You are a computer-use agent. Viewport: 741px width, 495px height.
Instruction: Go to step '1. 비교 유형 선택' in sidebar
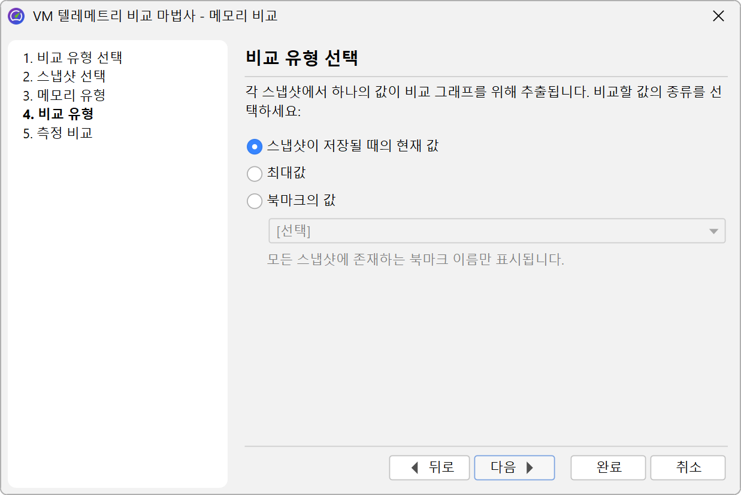(x=72, y=58)
